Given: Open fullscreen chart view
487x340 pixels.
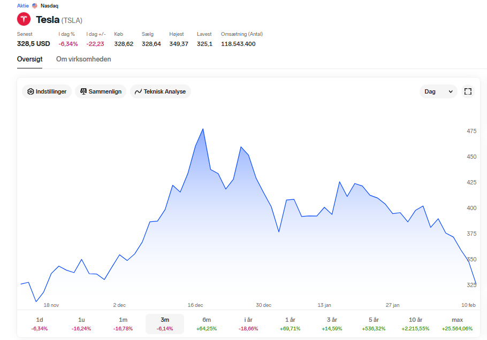Looking at the screenshot, I should (x=468, y=91).
